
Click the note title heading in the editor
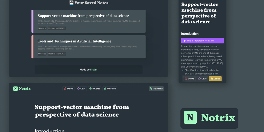point(82,111)
